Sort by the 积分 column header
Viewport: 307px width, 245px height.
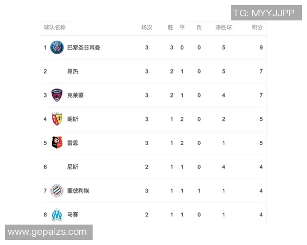pos(257,28)
